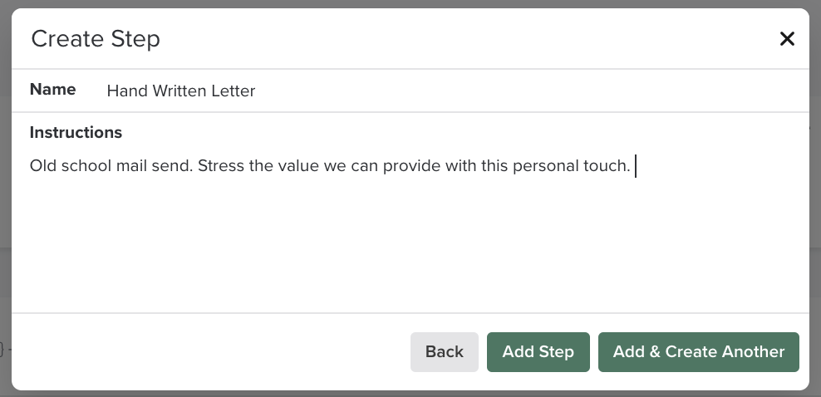Click the word 'Letter' in the name
The height and width of the screenshot is (397, 821).
click(232, 91)
